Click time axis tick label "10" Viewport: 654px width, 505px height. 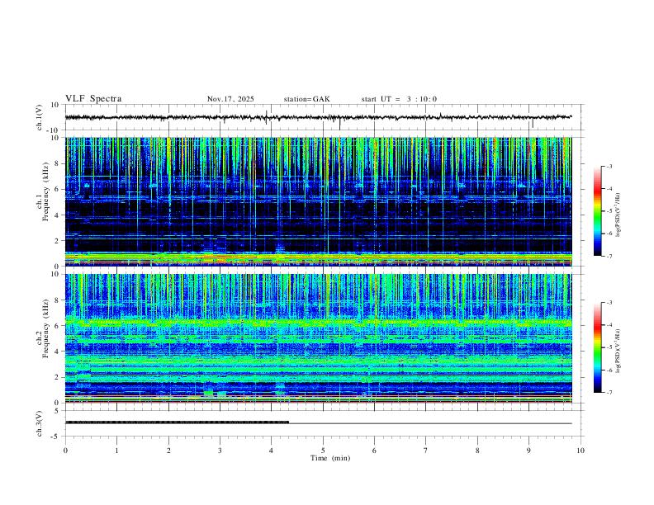[581, 451]
